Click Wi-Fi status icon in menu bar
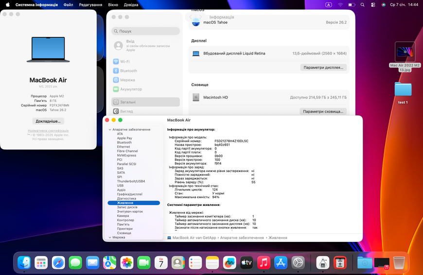This screenshot has height=275, width=423. tap(340, 4)
